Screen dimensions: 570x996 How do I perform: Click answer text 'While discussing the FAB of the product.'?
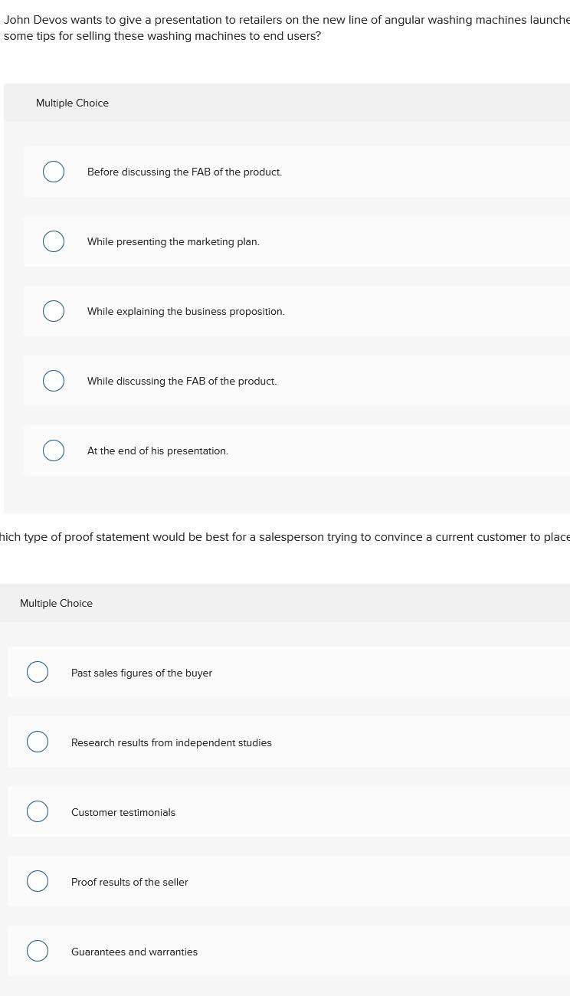[x=182, y=382]
